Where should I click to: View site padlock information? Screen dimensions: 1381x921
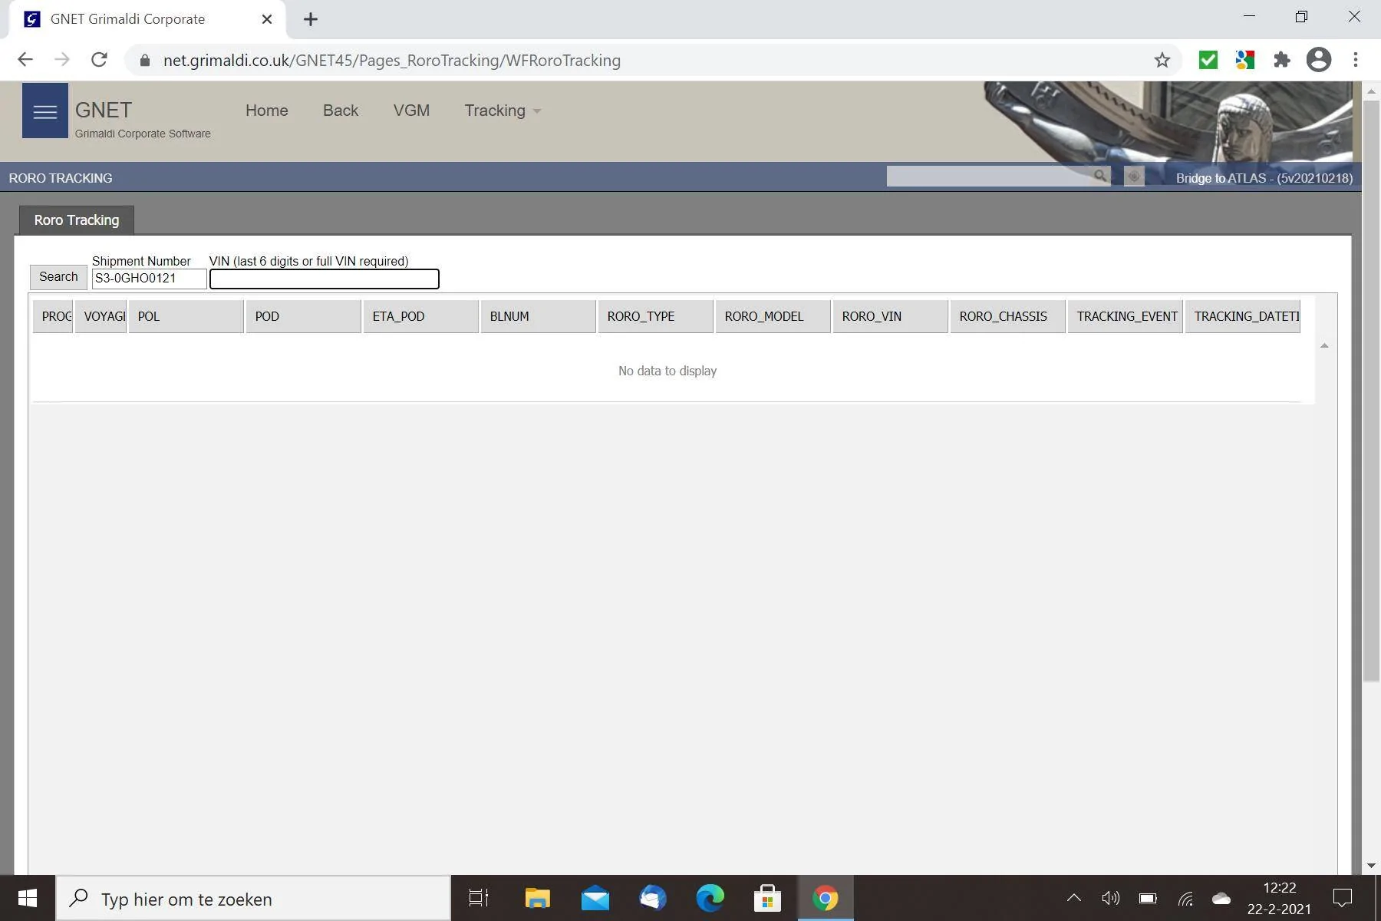145,60
